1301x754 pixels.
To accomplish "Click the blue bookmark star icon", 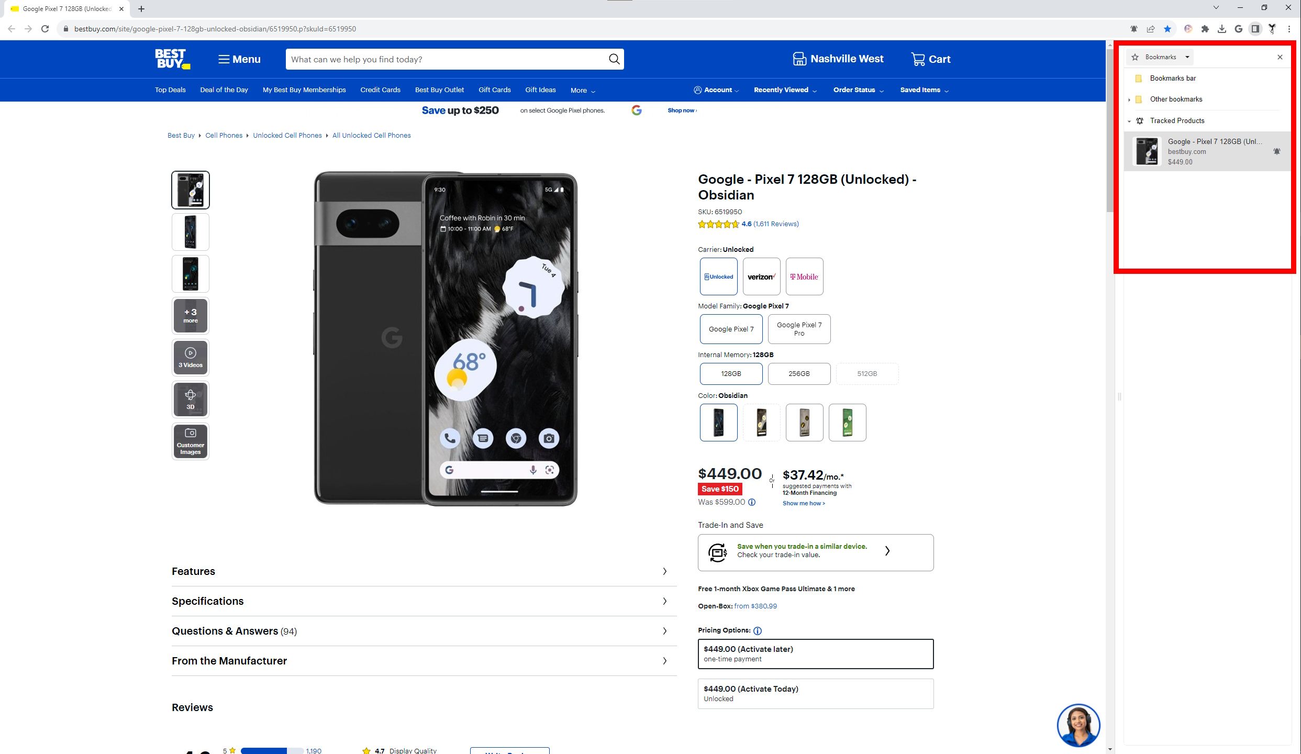I will [x=1167, y=29].
